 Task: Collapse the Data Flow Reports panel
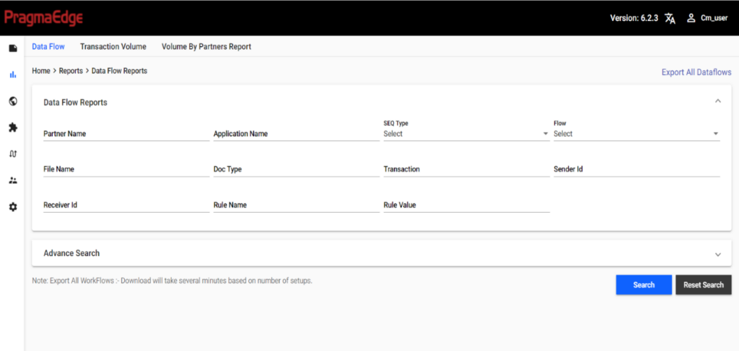(x=718, y=101)
